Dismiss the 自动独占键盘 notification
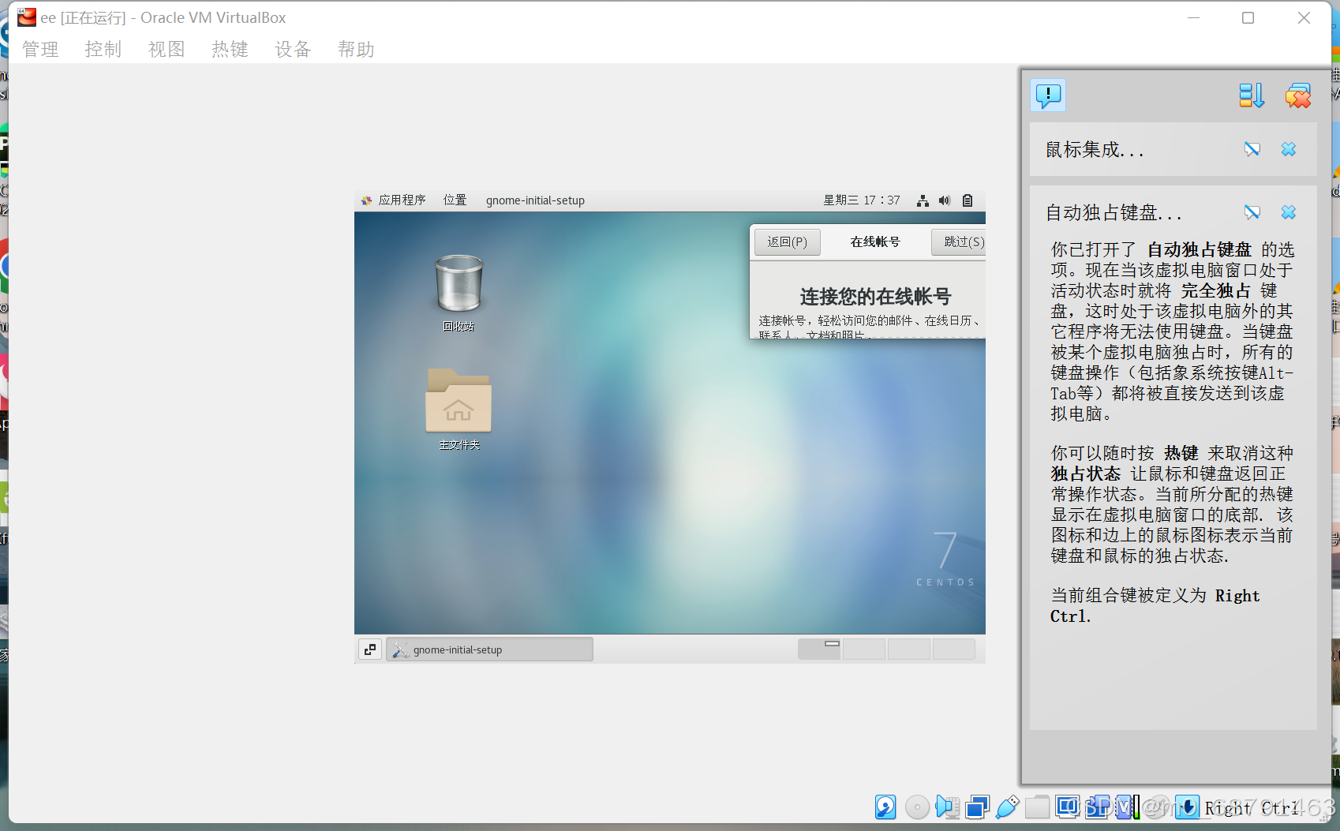1340x831 pixels. click(1289, 212)
